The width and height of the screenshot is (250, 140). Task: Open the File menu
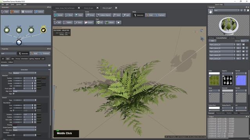click(3, 4)
